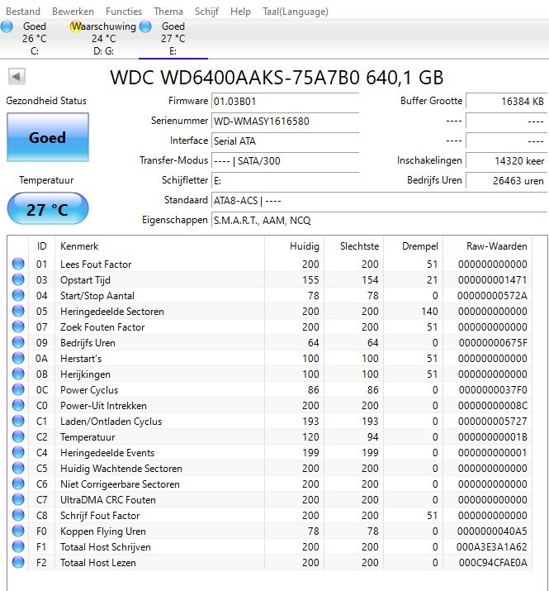Click the Standaard field ATA8-ACS
549x591 pixels.
coord(379,201)
